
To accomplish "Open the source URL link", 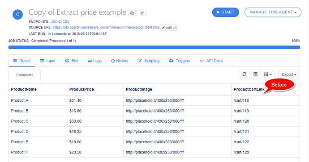I will [106, 27].
